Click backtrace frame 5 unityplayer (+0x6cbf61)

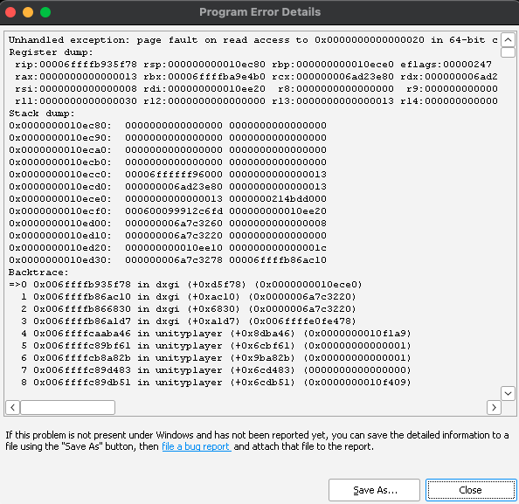[216, 346]
